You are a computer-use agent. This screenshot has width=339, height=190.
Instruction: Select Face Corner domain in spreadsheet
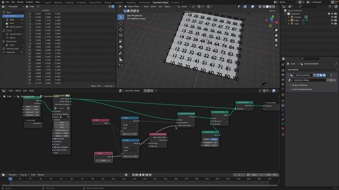coord(13,27)
